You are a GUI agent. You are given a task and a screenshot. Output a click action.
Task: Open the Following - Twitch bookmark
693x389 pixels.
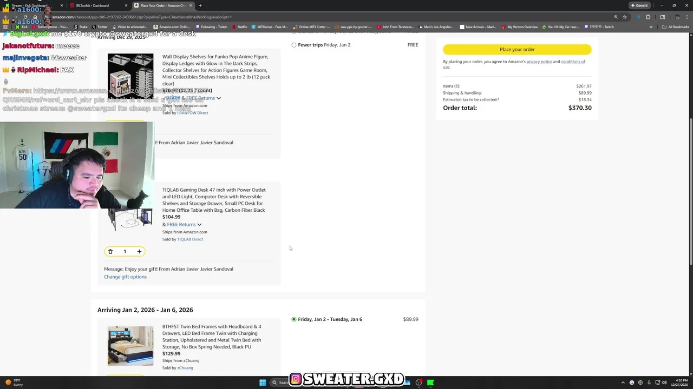coord(212,27)
